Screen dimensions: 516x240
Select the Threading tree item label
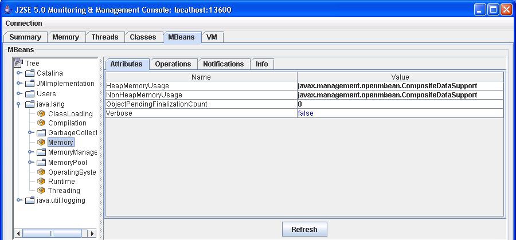click(x=64, y=191)
